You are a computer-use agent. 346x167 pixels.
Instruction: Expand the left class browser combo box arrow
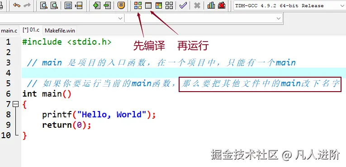point(120,19)
